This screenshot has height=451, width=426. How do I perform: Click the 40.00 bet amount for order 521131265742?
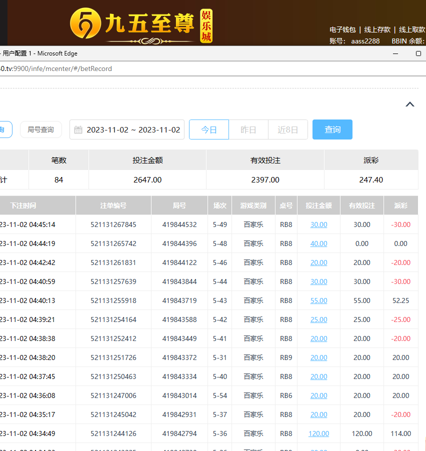click(318, 244)
